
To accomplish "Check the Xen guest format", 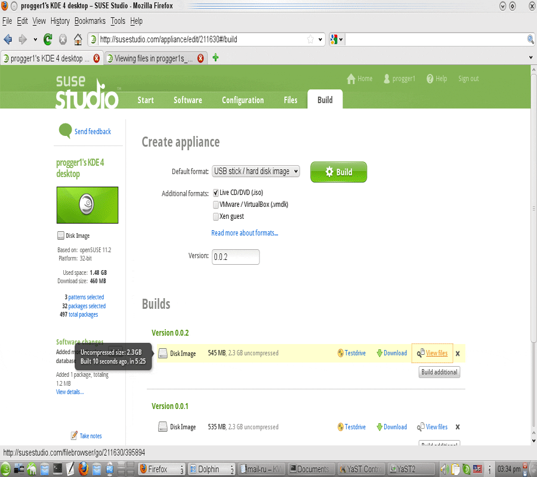I will coord(216,216).
